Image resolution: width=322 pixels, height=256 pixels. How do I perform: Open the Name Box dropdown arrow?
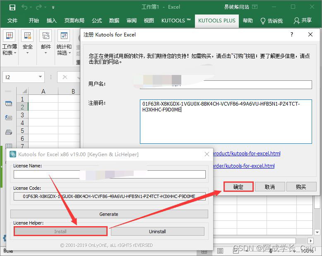point(40,77)
